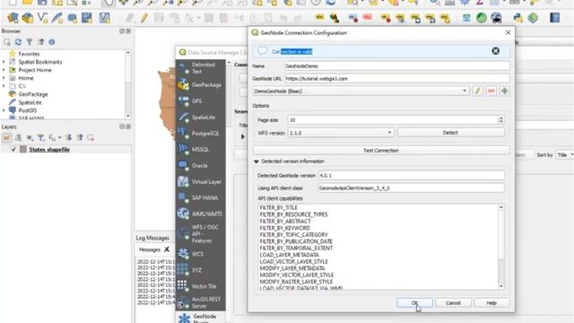Click the New GeoPackage Layer toolbar icon
This screenshot has width=574, height=323.
28,18
